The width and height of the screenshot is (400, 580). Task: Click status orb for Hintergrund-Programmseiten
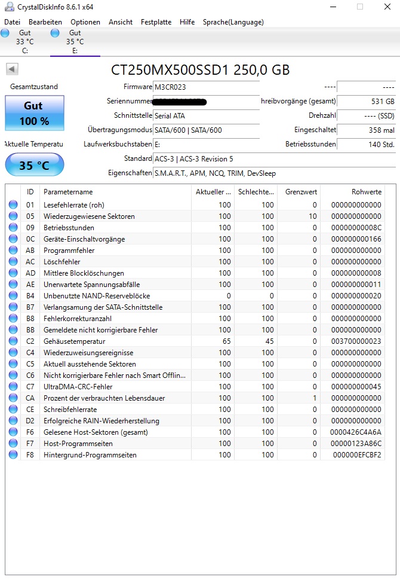(13, 454)
